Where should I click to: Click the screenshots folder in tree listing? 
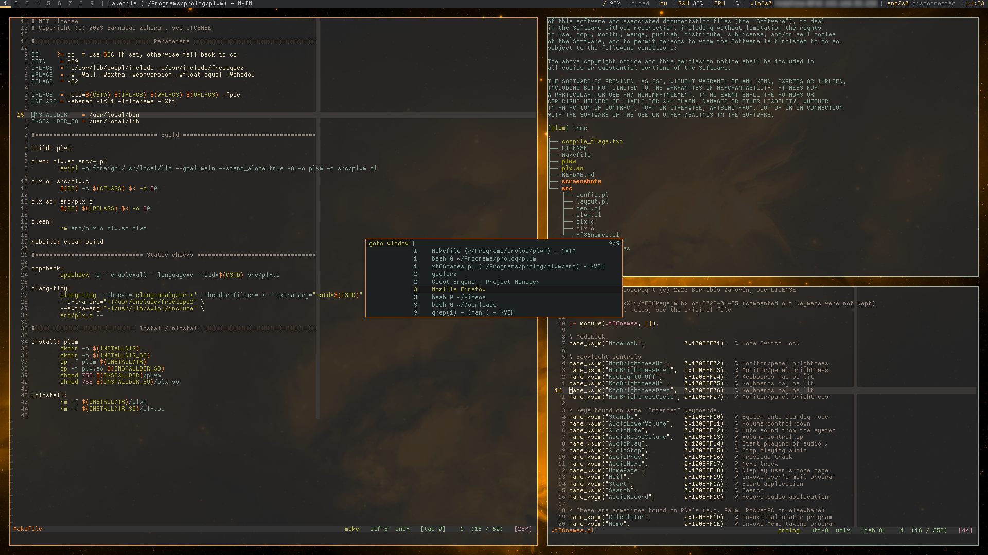click(x=581, y=181)
